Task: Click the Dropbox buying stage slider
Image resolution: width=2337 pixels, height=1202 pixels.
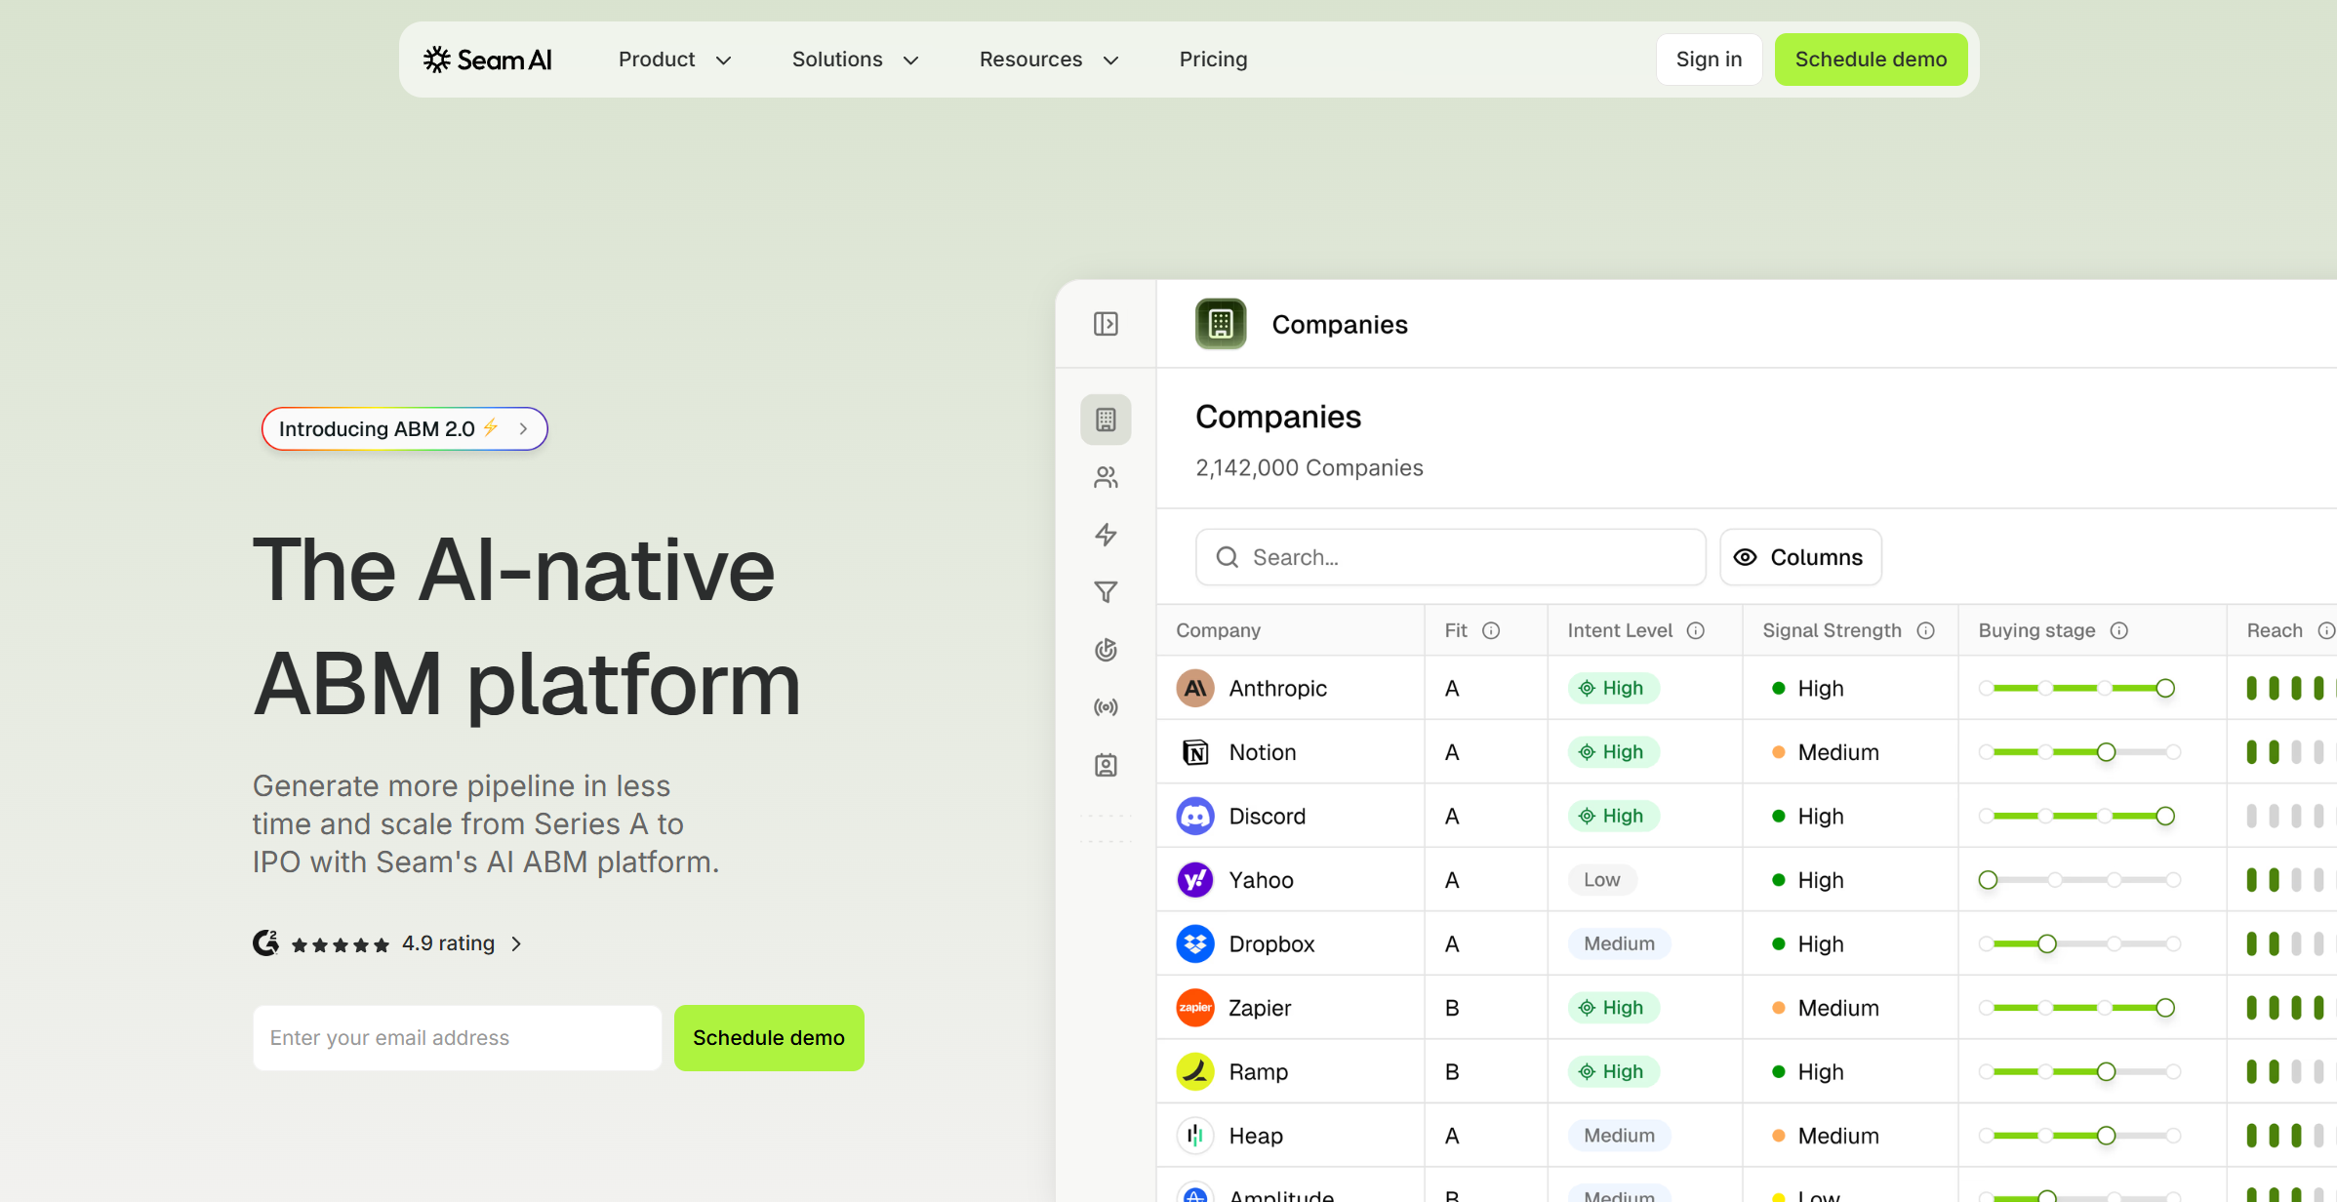Action: [x=2078, y=943]
